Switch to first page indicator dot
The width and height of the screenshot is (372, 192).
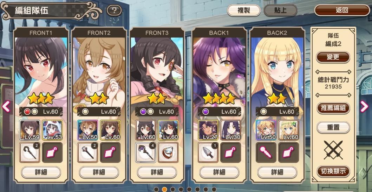tap(156, 190)
